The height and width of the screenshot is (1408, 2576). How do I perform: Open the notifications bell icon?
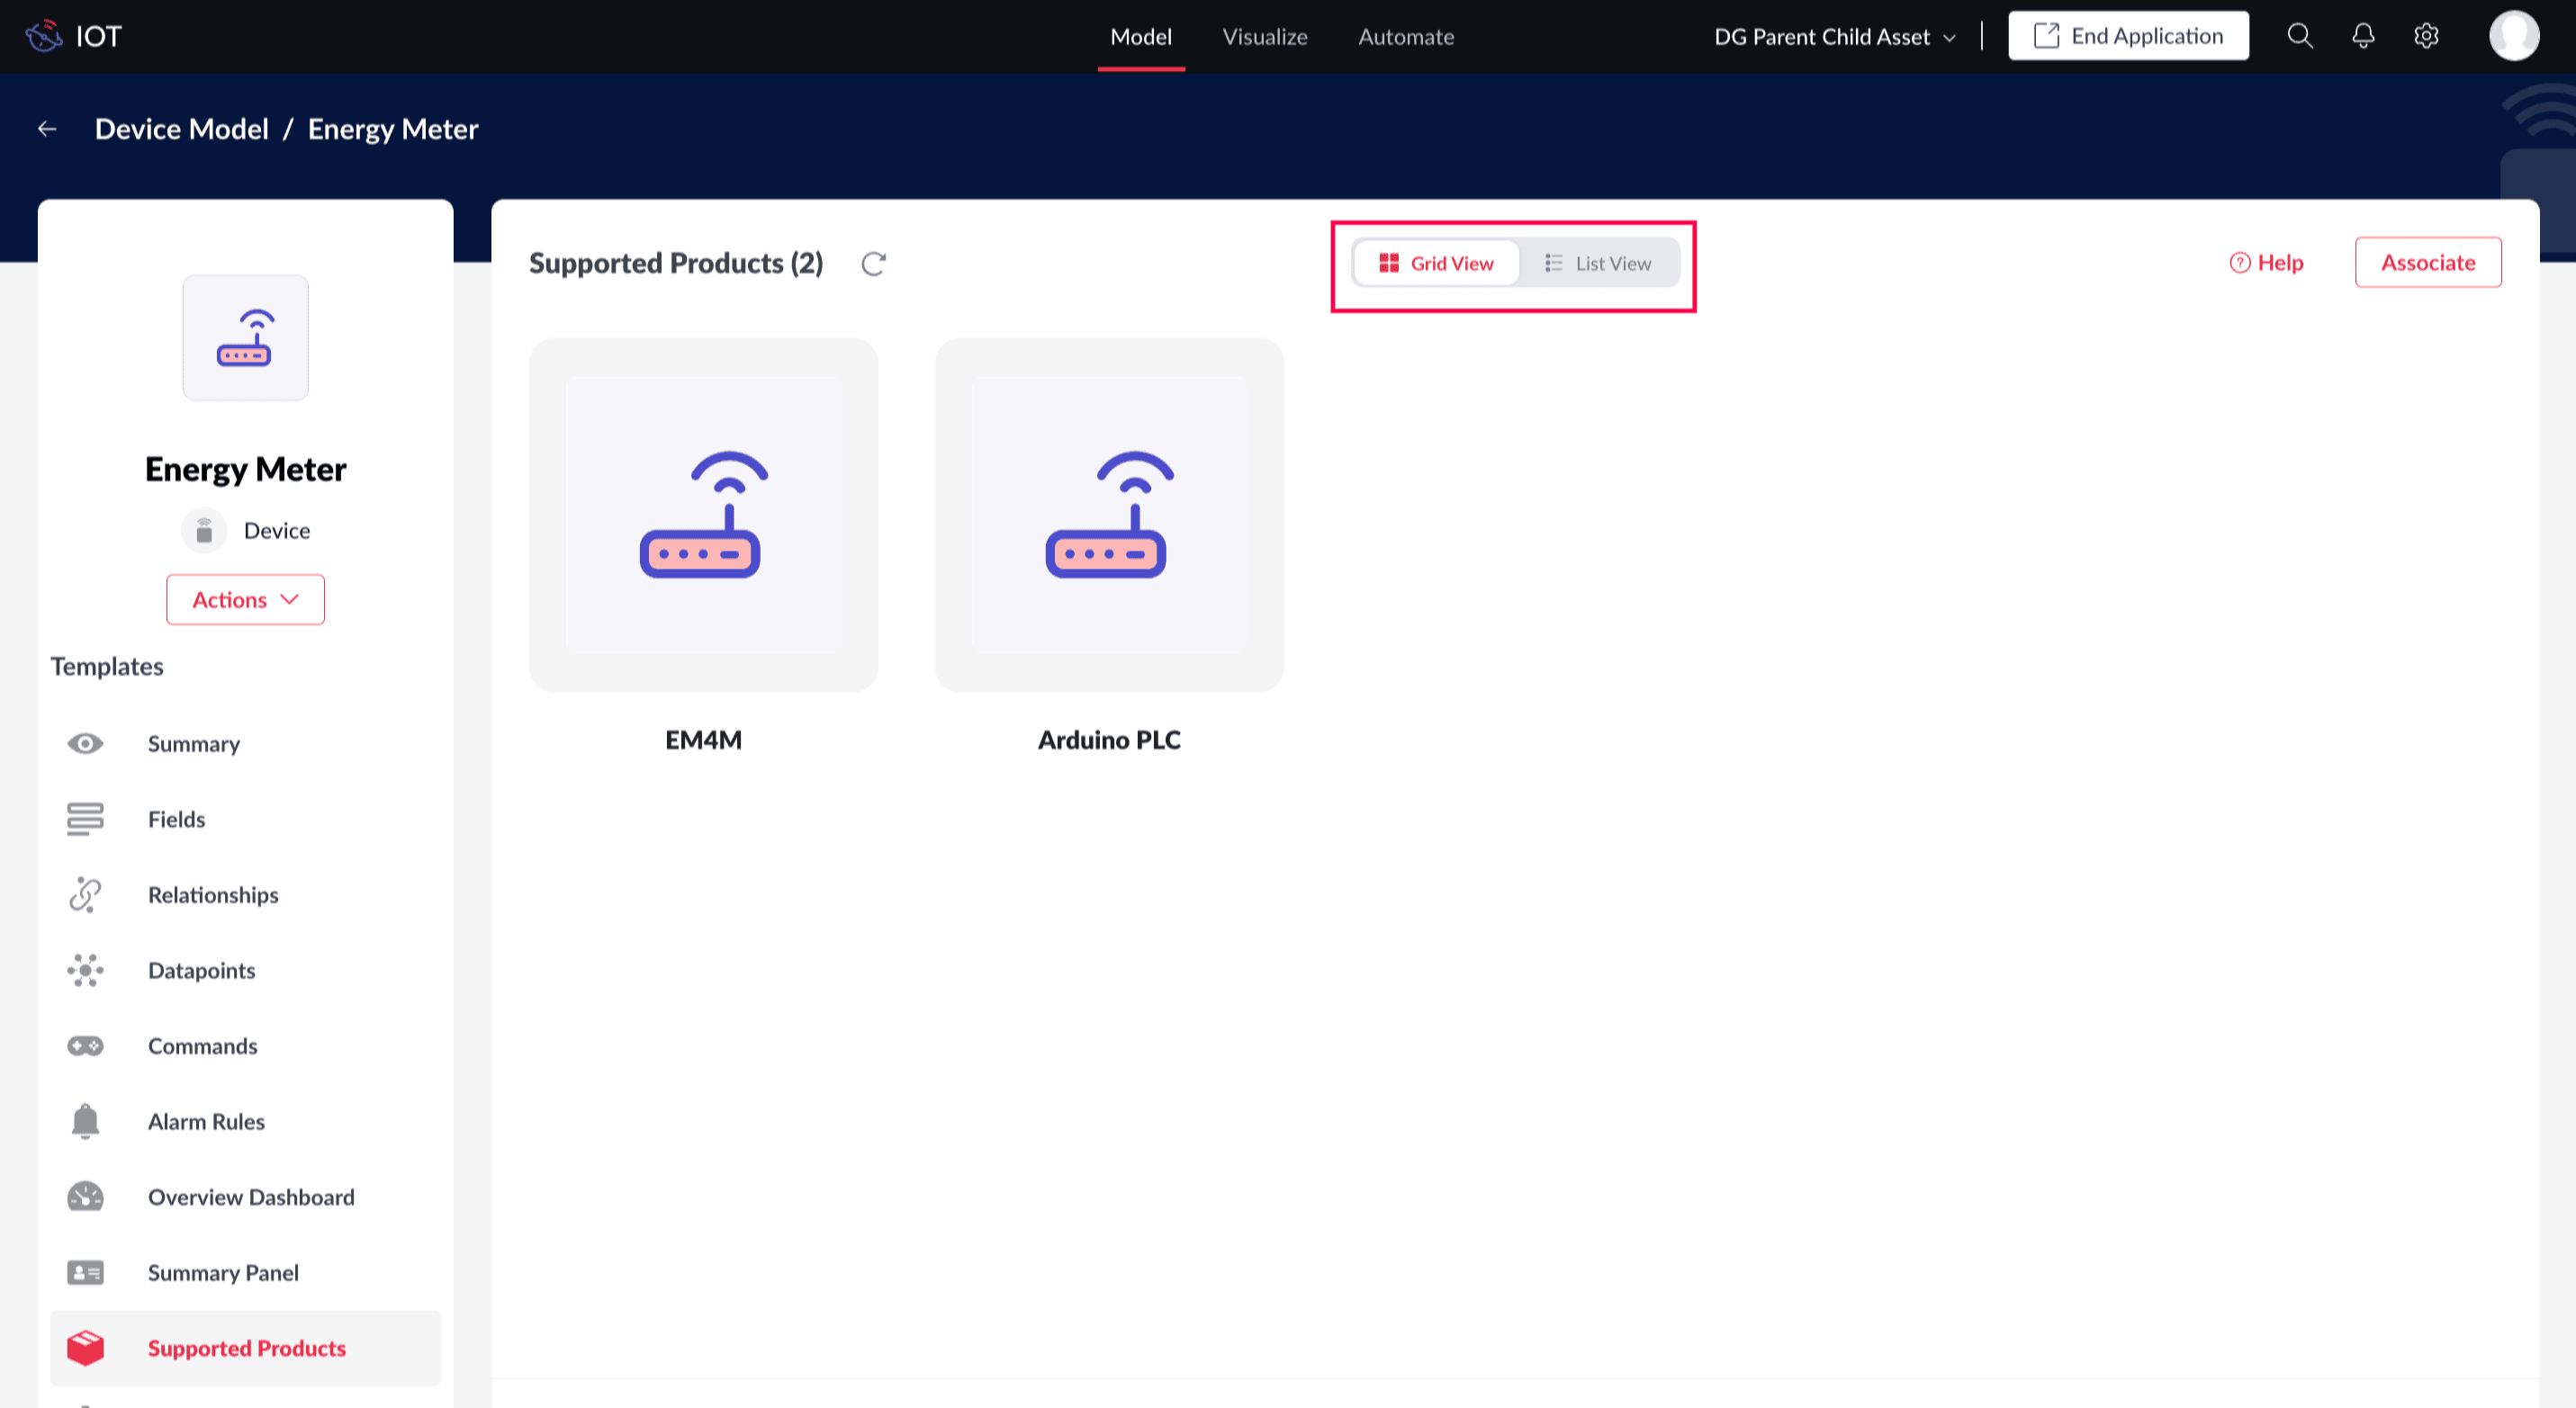[2362, 37]
